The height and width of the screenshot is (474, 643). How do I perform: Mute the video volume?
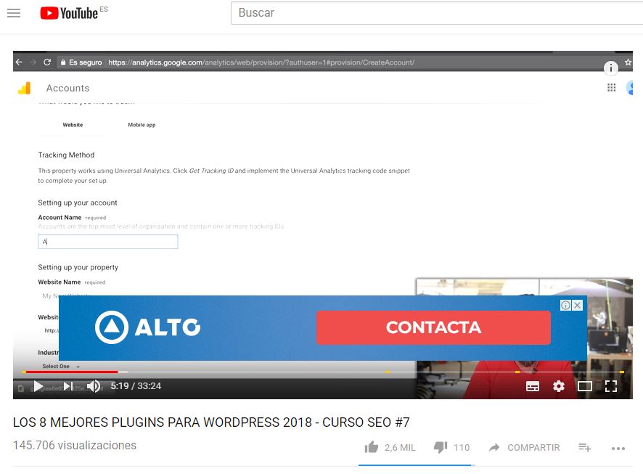94,386
